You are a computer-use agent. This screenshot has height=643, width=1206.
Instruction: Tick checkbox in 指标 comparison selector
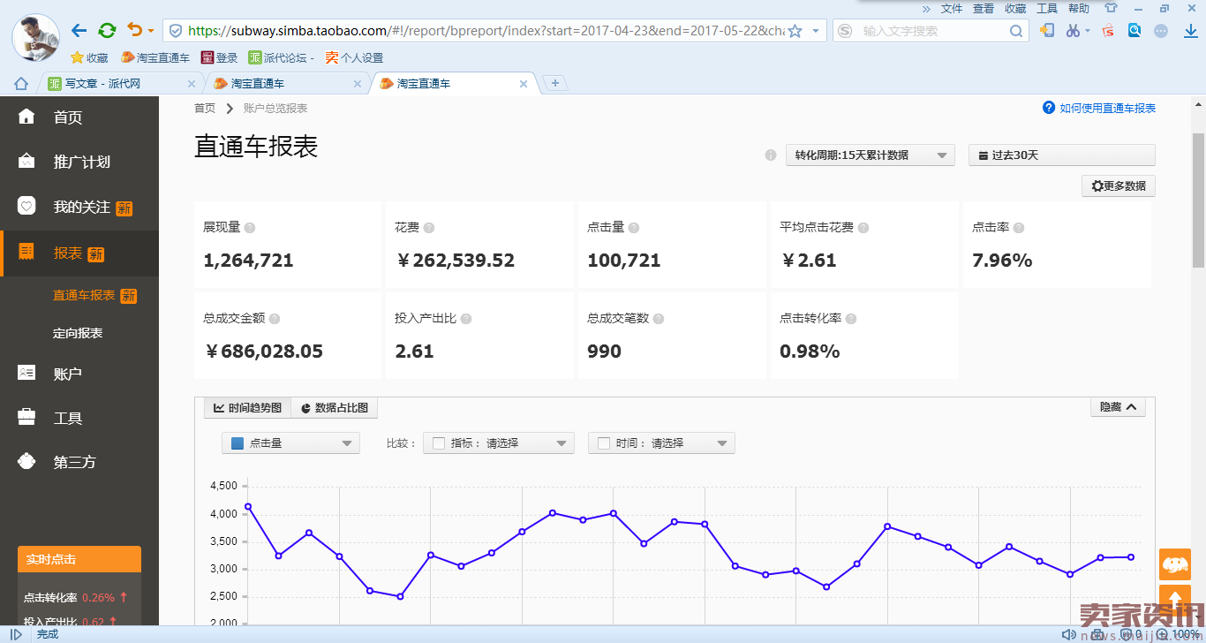pyautogui.click(x=439, y=443)
